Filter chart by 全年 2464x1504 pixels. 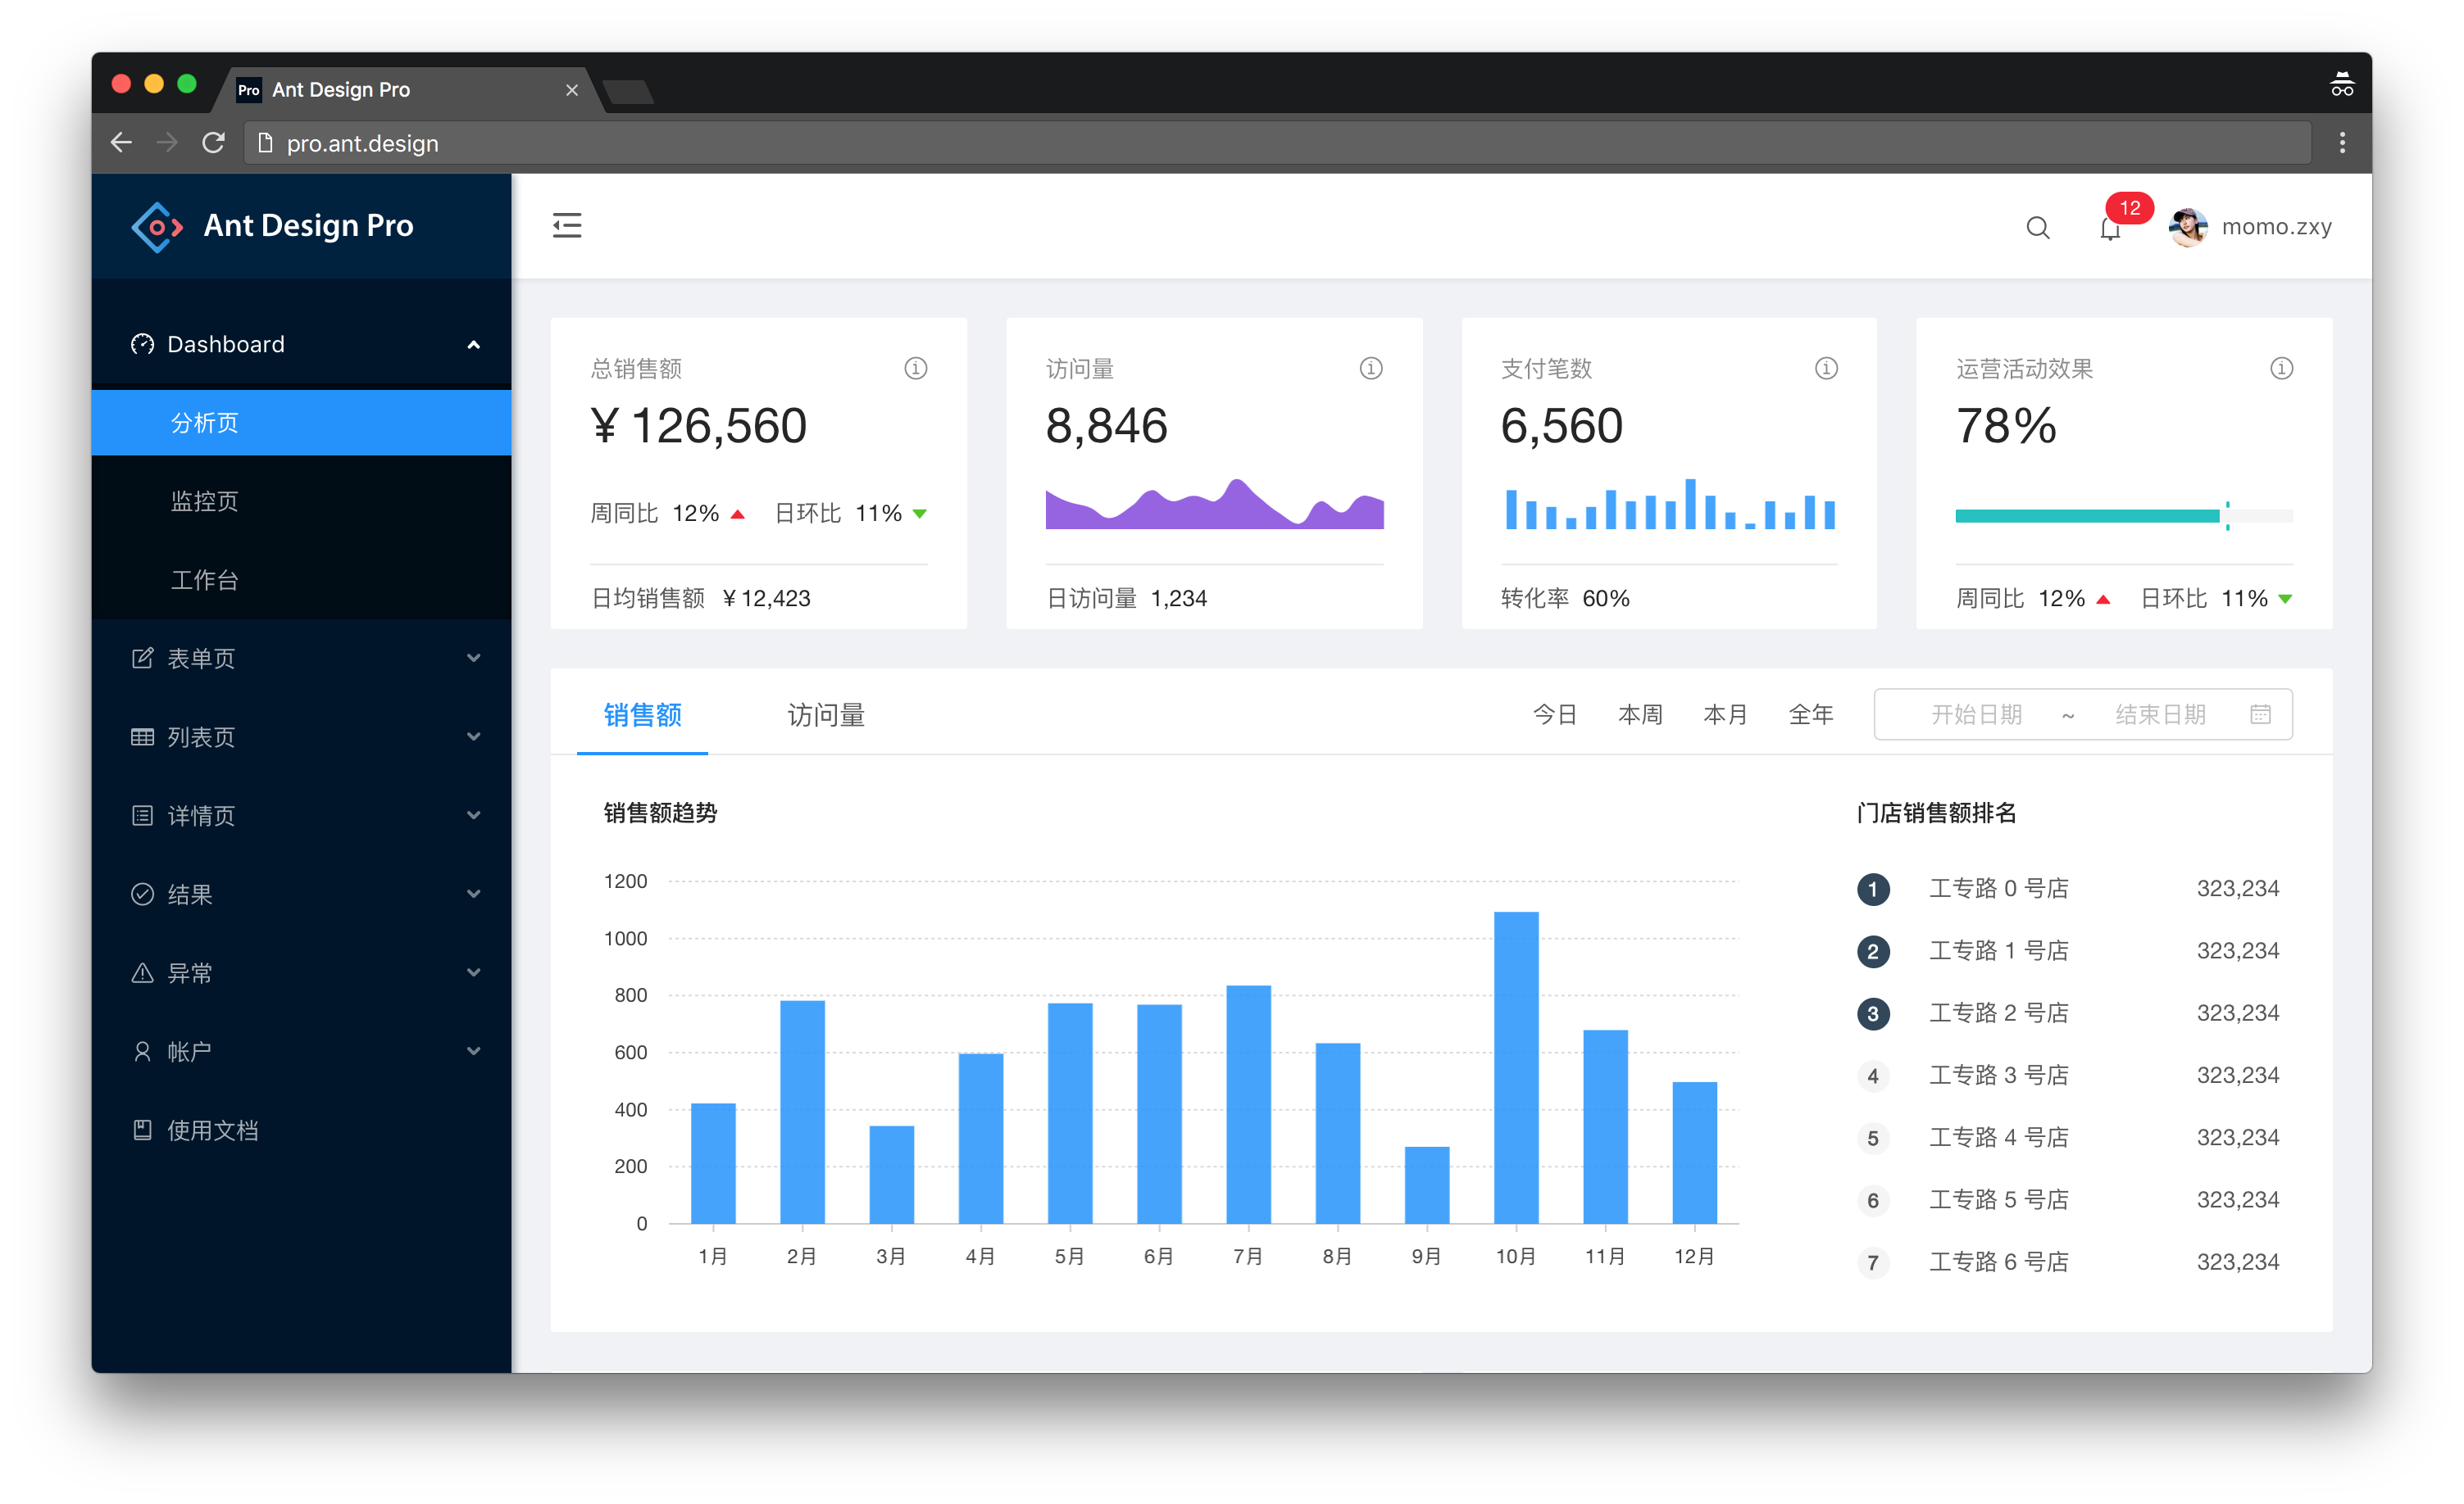coord(1810,715)
